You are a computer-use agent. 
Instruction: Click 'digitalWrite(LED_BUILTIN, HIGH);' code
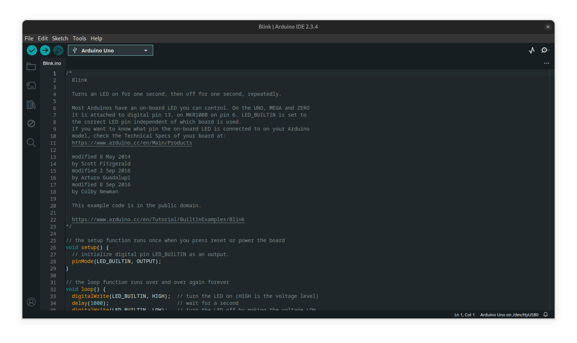pos(121,296)
